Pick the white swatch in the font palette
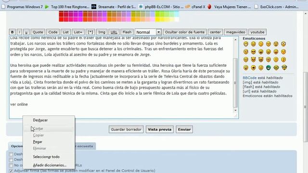308x173 pixels. [x=177, y=19]
